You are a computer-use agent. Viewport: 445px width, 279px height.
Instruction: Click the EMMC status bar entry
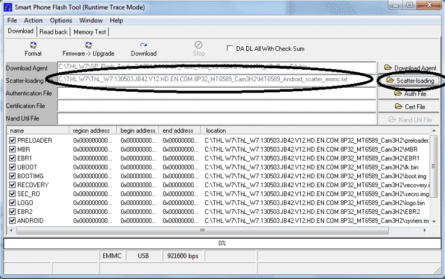click(112, 256)
